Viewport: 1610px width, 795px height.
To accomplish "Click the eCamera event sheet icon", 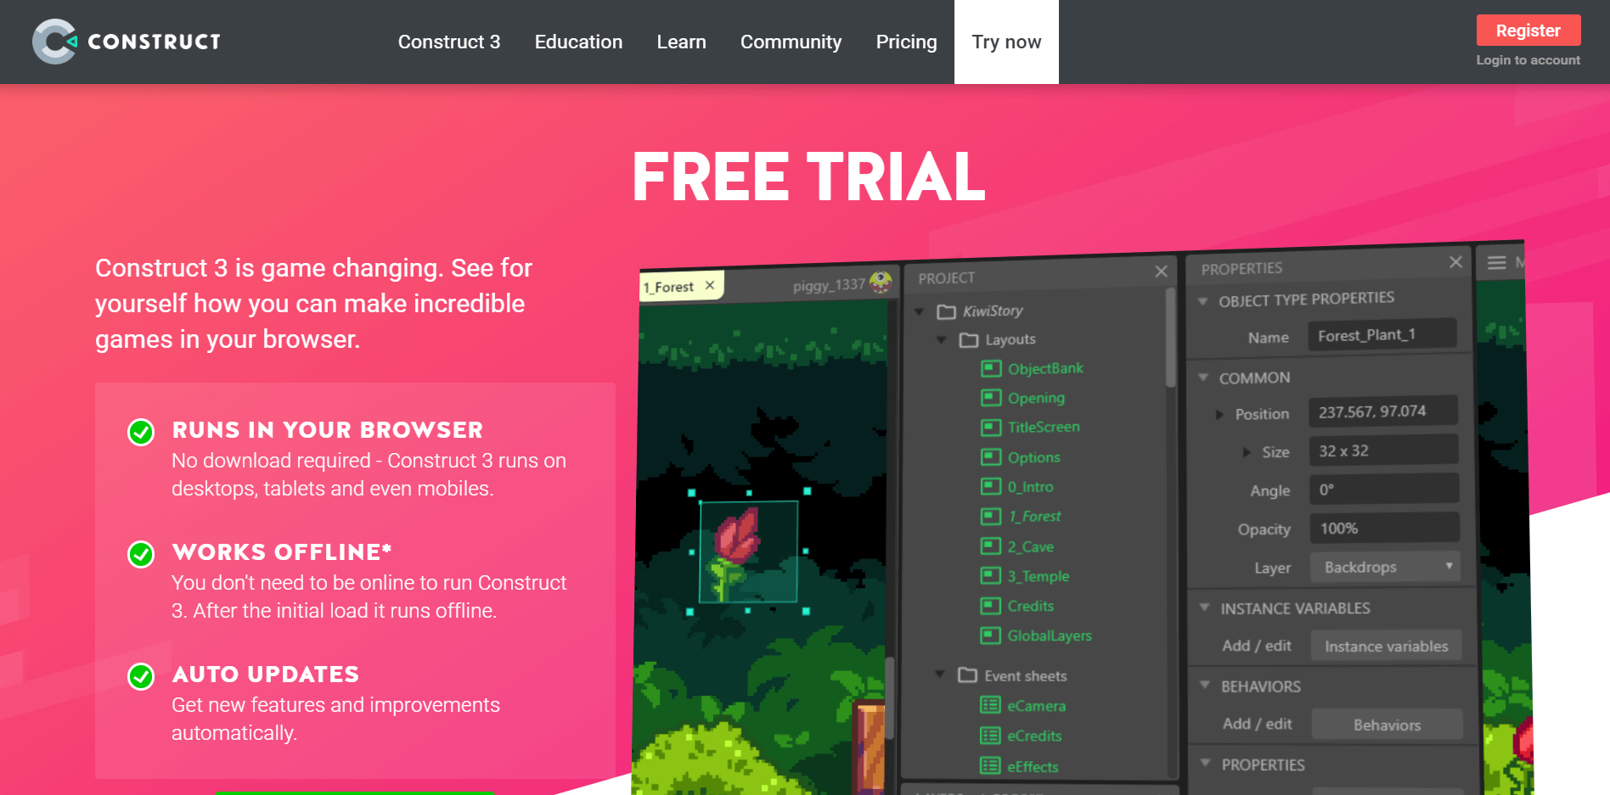I will [990, 704].
